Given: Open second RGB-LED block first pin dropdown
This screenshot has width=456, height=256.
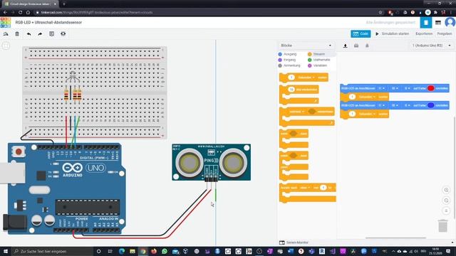Looking at the screenshot, I should [381, 105].
